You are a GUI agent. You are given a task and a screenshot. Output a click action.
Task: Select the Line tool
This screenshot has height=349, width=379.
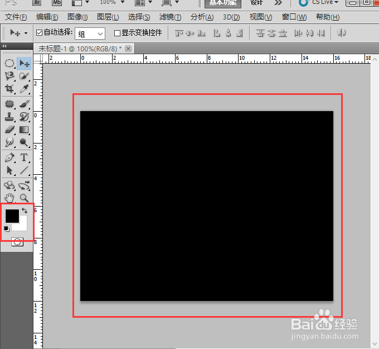[x=24, y=170]
